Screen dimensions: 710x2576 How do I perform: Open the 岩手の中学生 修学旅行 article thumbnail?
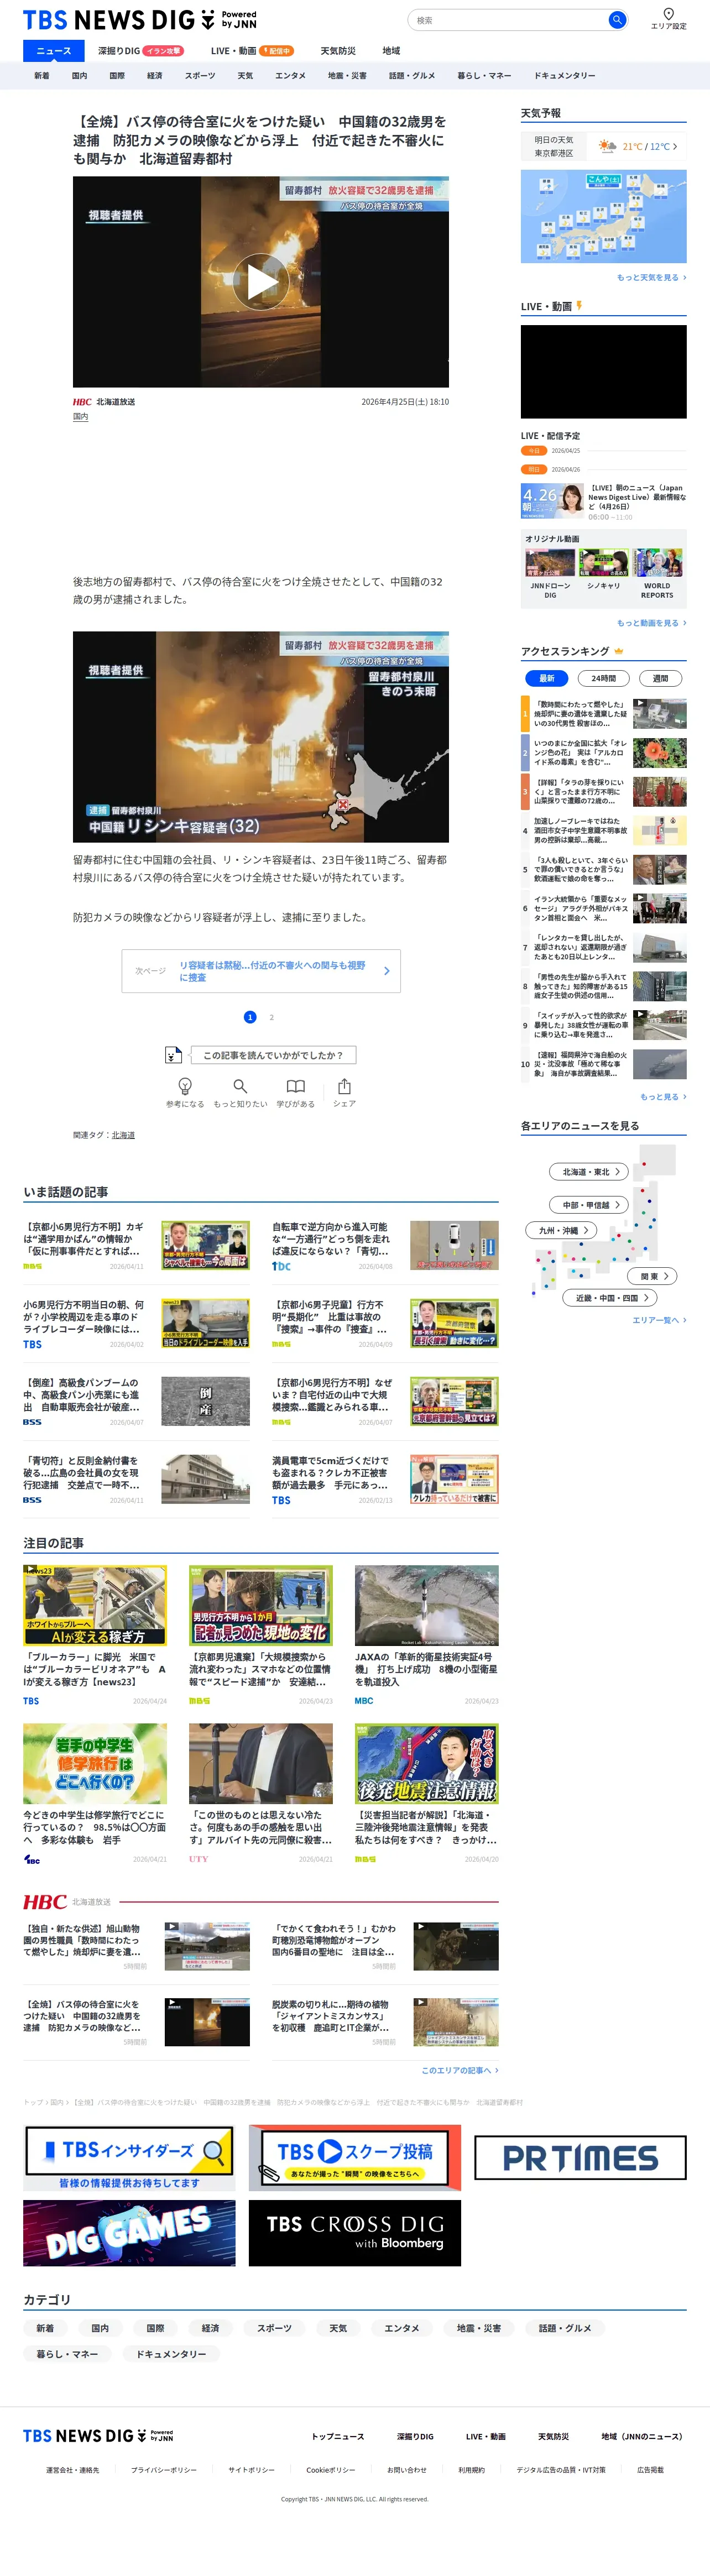tap(95, 1763)
